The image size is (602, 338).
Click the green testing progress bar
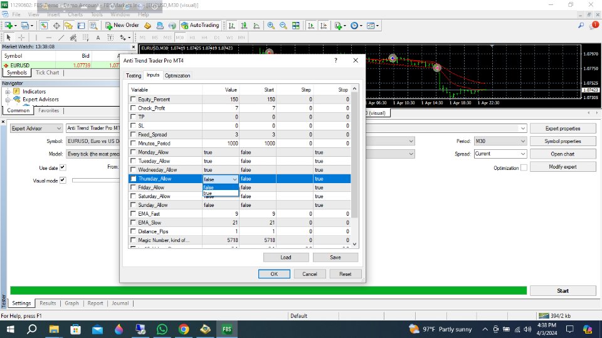[268, 291]
